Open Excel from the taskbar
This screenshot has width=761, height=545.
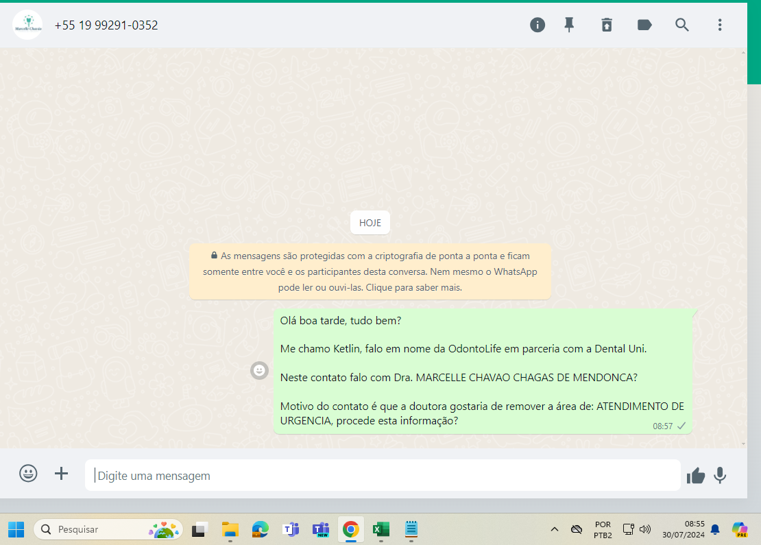[381, 529]
